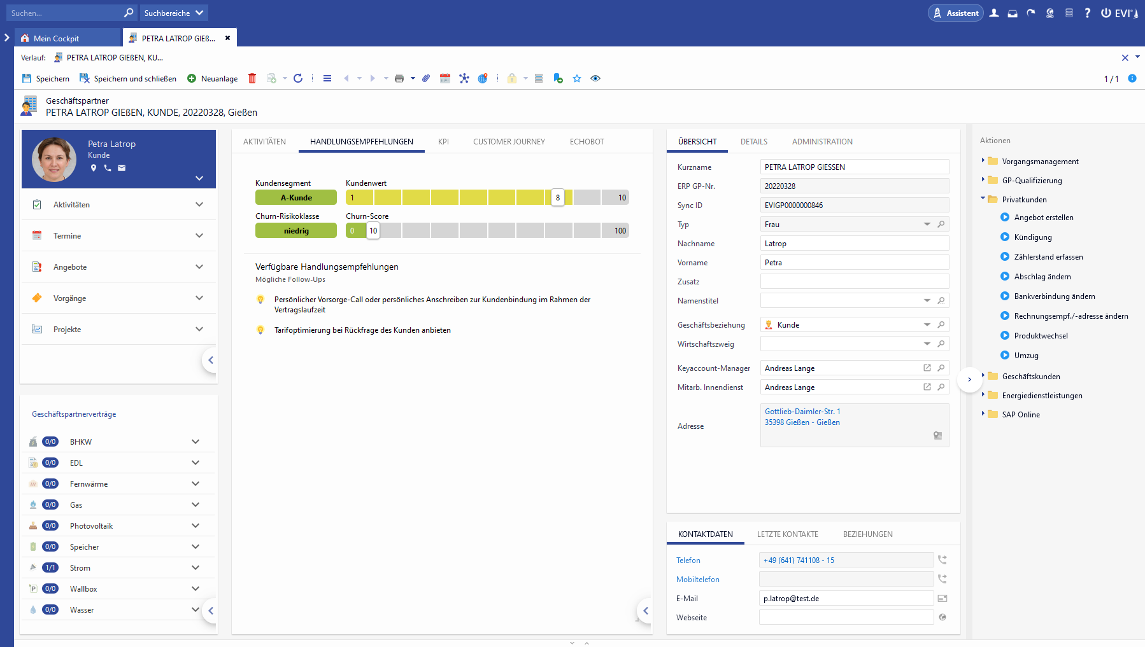Switch to the KPI tab
1145x647 pixels.
tap(443, 141)
